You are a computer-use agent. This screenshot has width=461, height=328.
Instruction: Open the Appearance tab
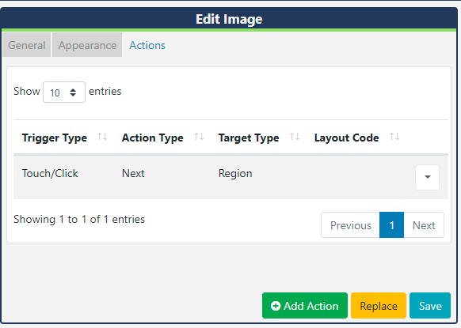tap(87, 45)
